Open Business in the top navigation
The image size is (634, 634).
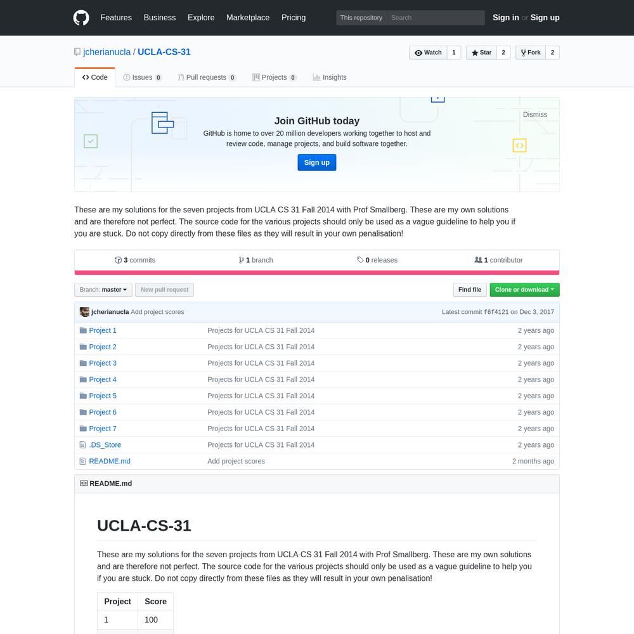(160, 18)
